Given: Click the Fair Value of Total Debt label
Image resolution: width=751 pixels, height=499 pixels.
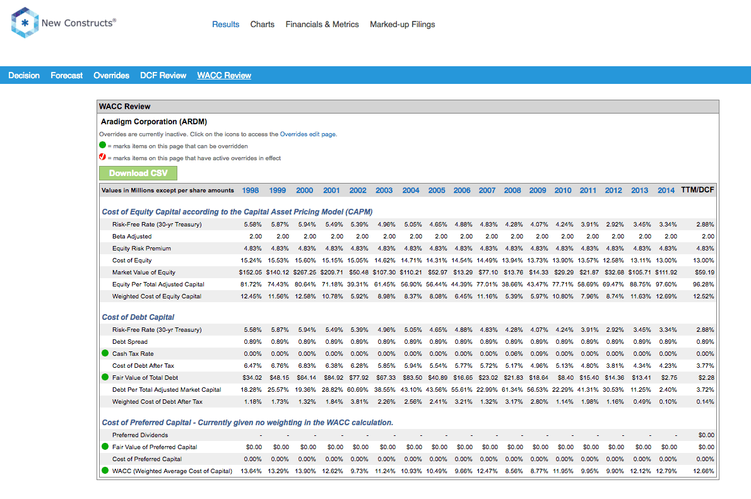Looking at the screenshot, I should [x=145, y=378].
